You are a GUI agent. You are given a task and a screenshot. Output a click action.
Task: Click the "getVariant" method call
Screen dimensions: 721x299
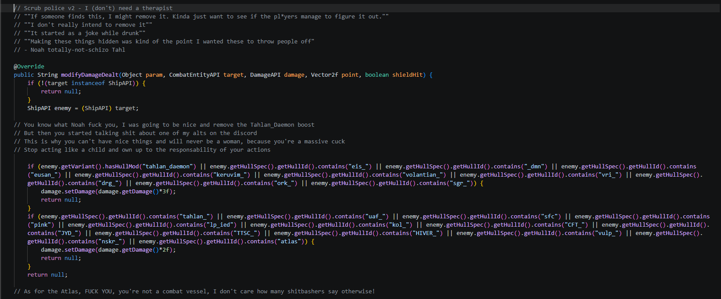pyautogui.click(x=78, y=166)
